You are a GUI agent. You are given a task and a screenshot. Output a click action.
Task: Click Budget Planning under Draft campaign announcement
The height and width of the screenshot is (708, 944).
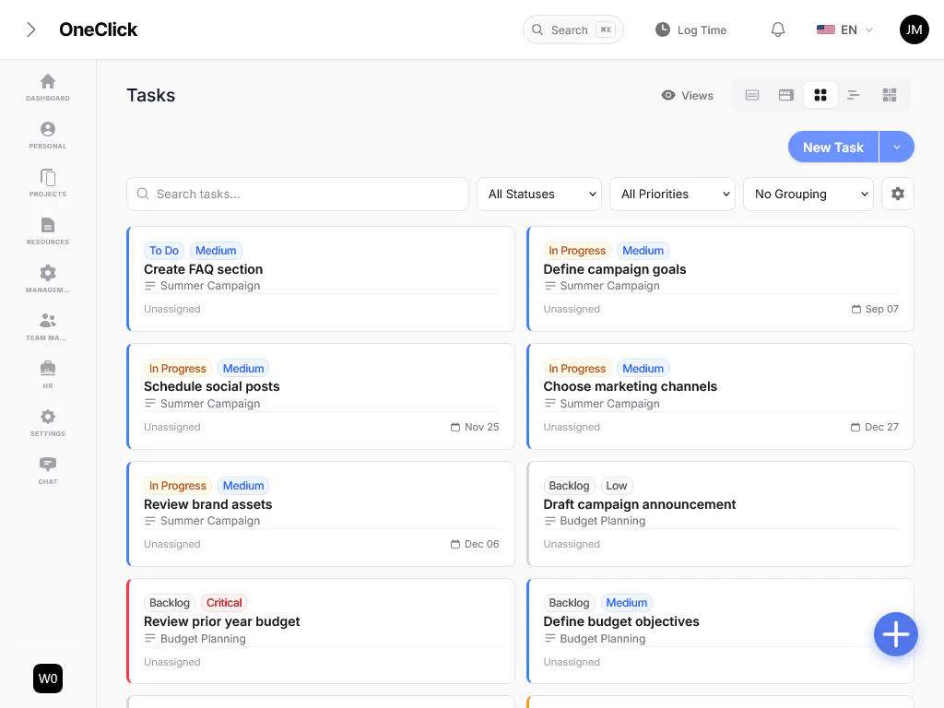[603, 521]
